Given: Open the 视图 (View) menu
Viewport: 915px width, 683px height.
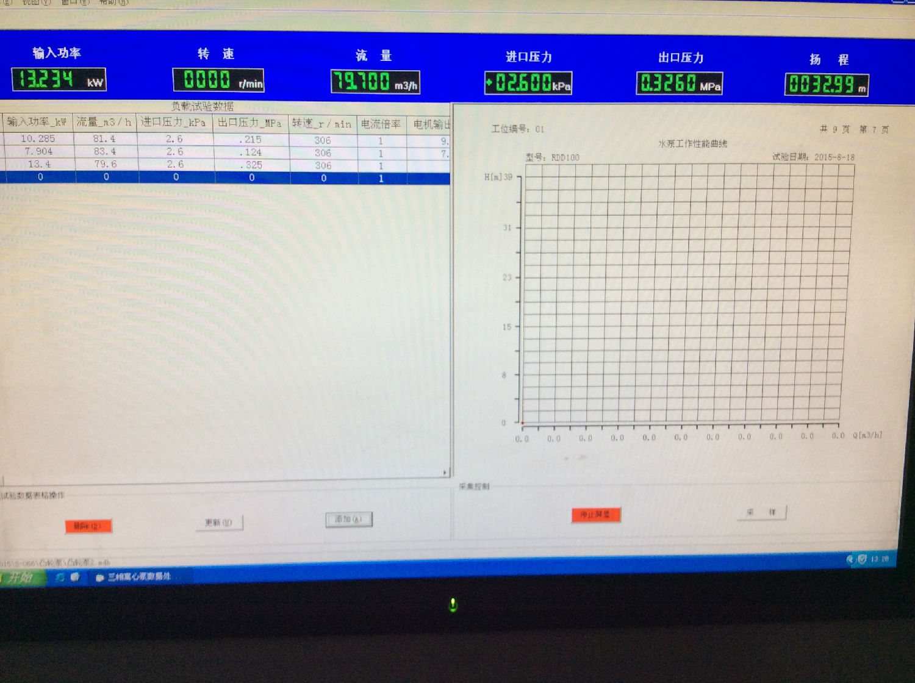Looking at the screenshot, I should point(35,2).
